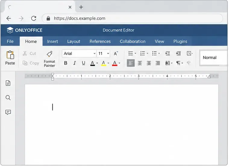Open the red color A dropdown arrow
229x167 pixels.
(119, 63)
